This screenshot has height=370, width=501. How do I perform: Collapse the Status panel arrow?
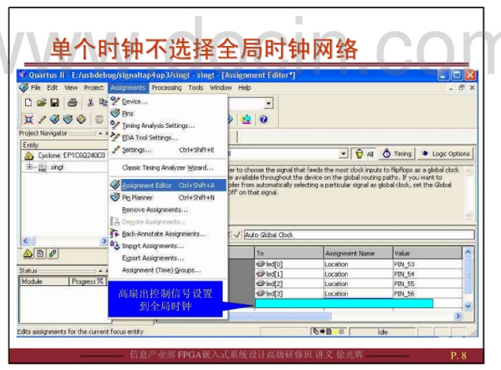[x=100, y=270]
